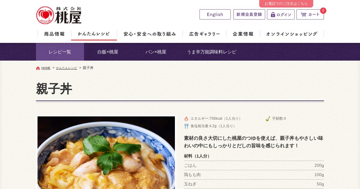
Task: Click the red home icon in breadcrumb
Action: point(38,68)
